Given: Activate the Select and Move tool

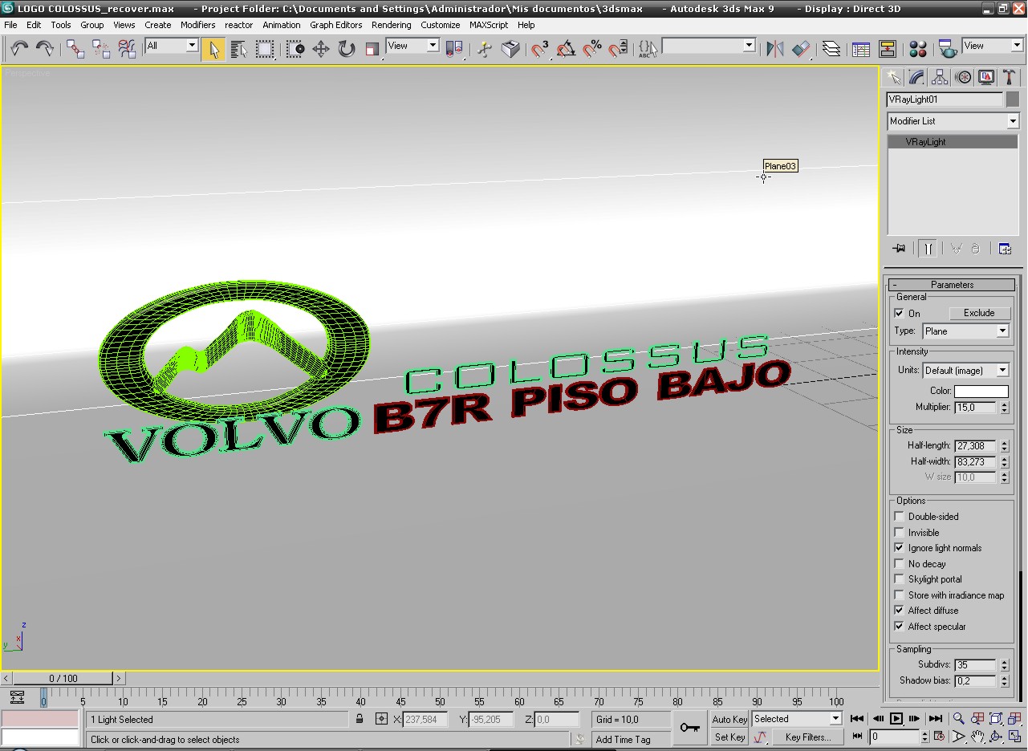Looking at the screenshot, I should pos(321,49).
